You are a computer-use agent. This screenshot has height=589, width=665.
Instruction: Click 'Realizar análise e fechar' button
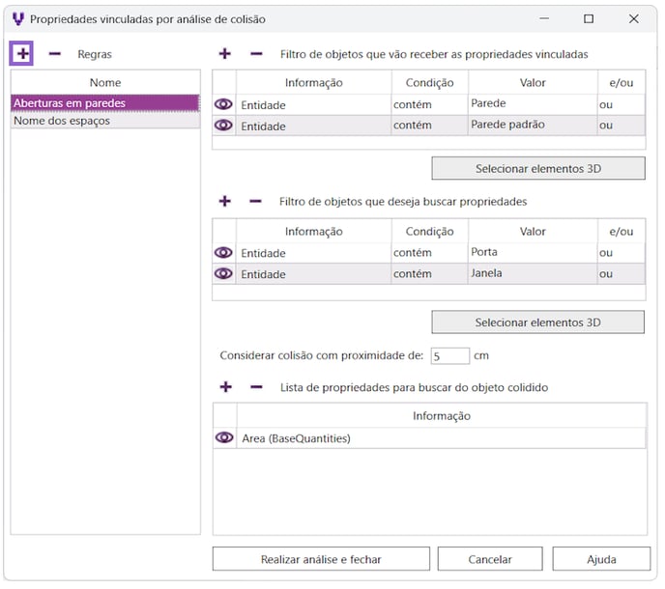pos(321,559)
